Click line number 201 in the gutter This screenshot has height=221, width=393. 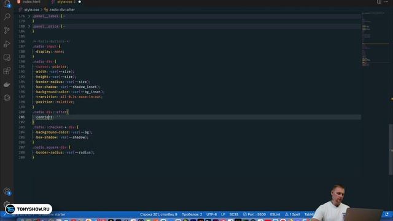(x=21, y=117)
